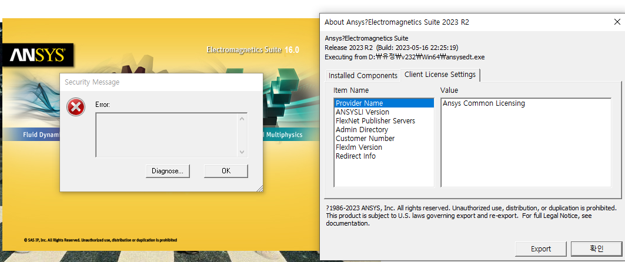Click the Release 2023 R2 build text
This screenshot has width=625, height=262.
[x=392, y=48]
